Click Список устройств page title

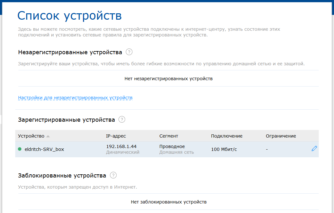click(69, 16)
